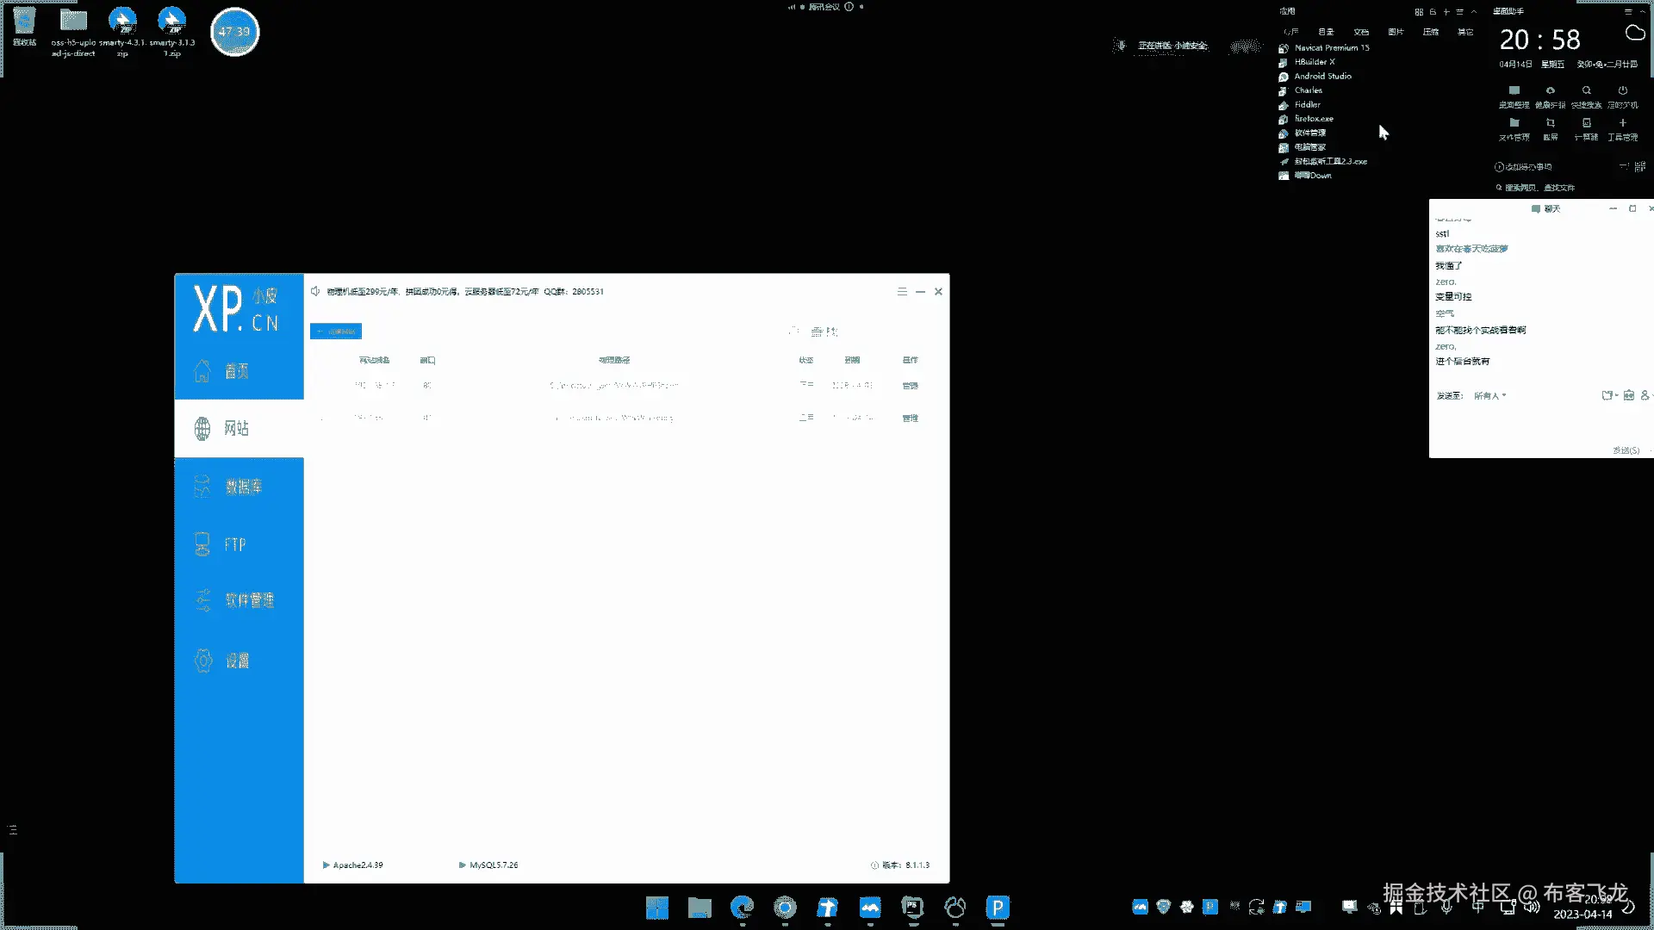This screenshot has width=1654, height=930.
Task: Toggle MySQL5.7.26 run status indicator
Action: (x=463, y=865)
